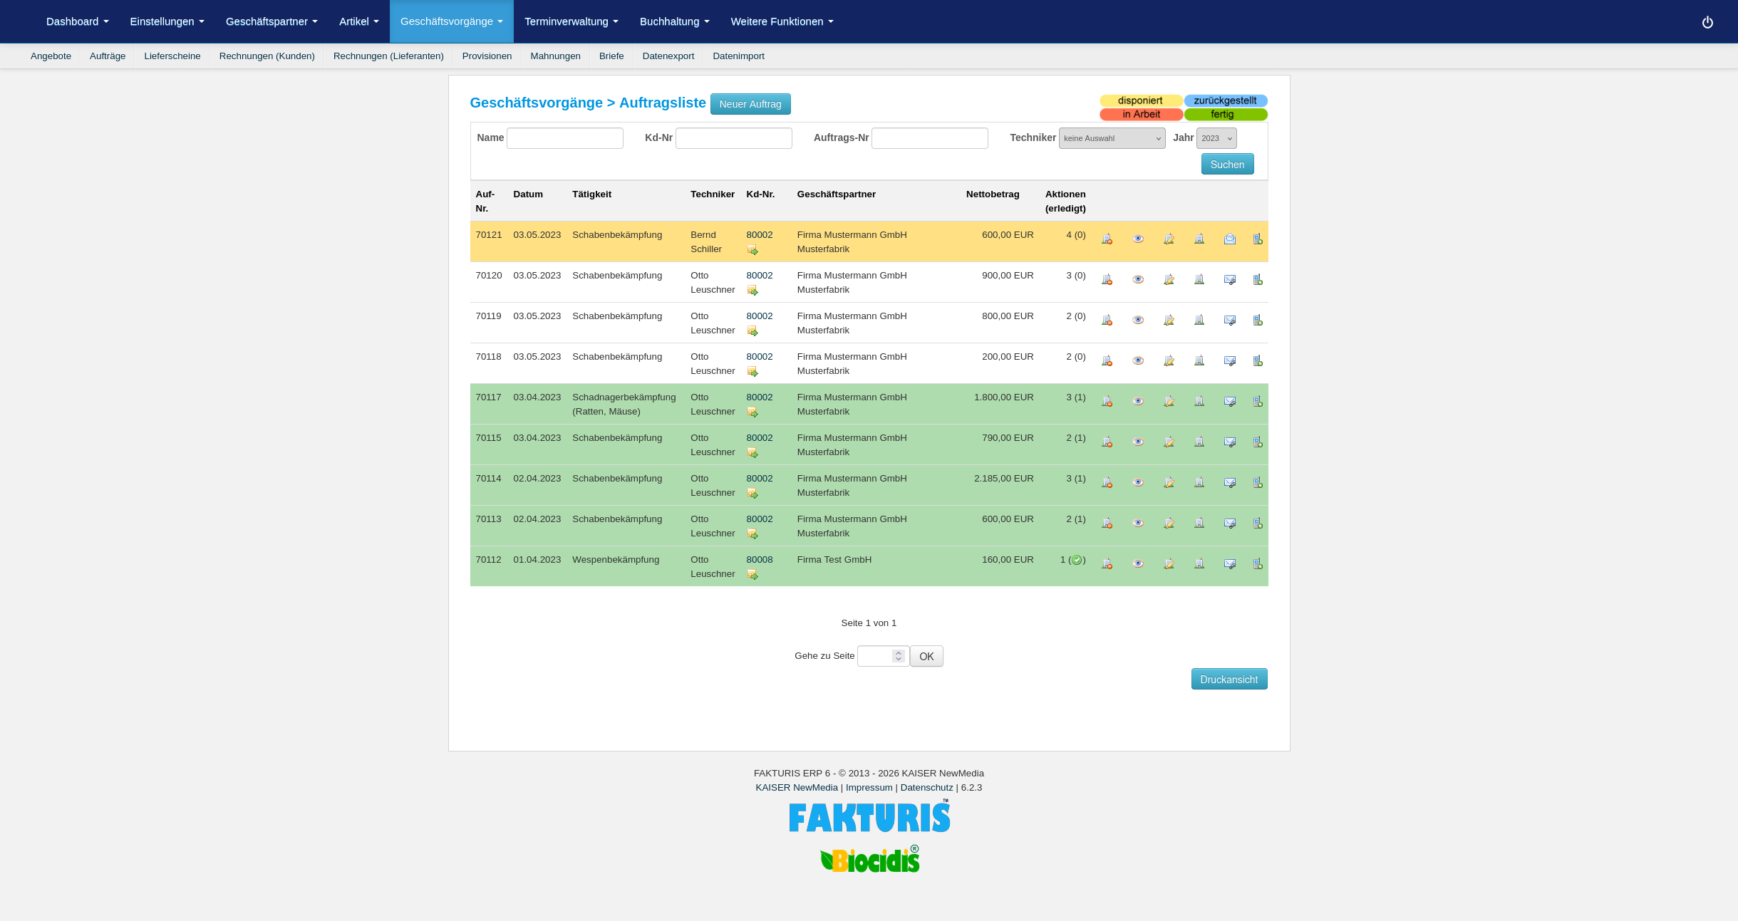Image resolution: width=1738 pixels, height=921 pixels.
Task: Click yellow note icon under Kd-Nr for 70112
Action: pyautogui.click(x=752, y=575)
